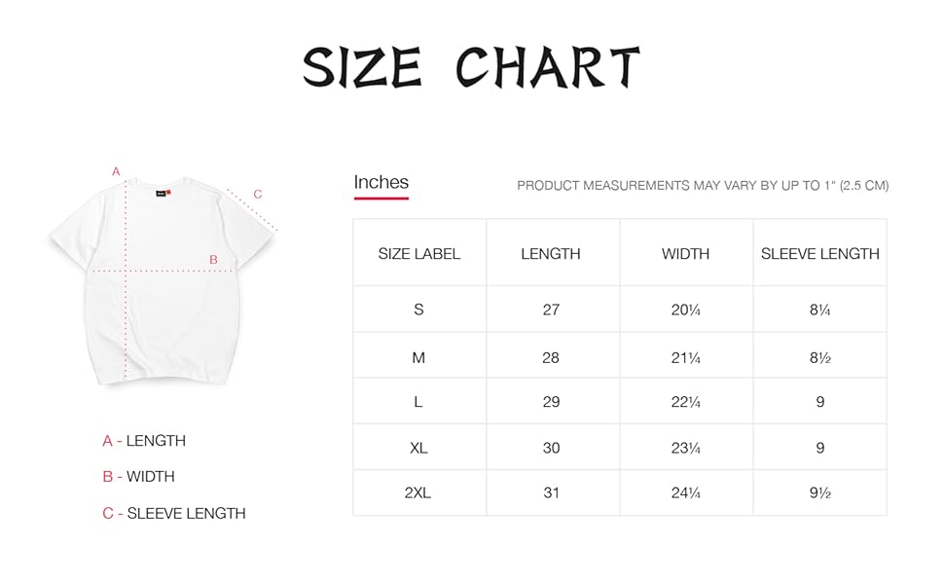Viewport: 944px width, 584px height.
Task: Click the red A marker above shirt
Action: click(116, 172)
